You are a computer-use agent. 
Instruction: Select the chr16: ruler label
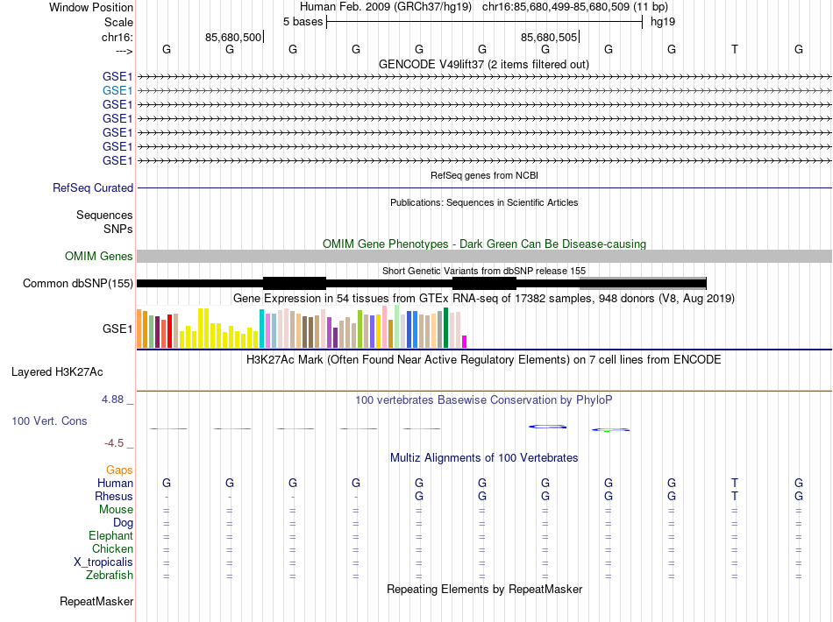click(x=117, y=37)
